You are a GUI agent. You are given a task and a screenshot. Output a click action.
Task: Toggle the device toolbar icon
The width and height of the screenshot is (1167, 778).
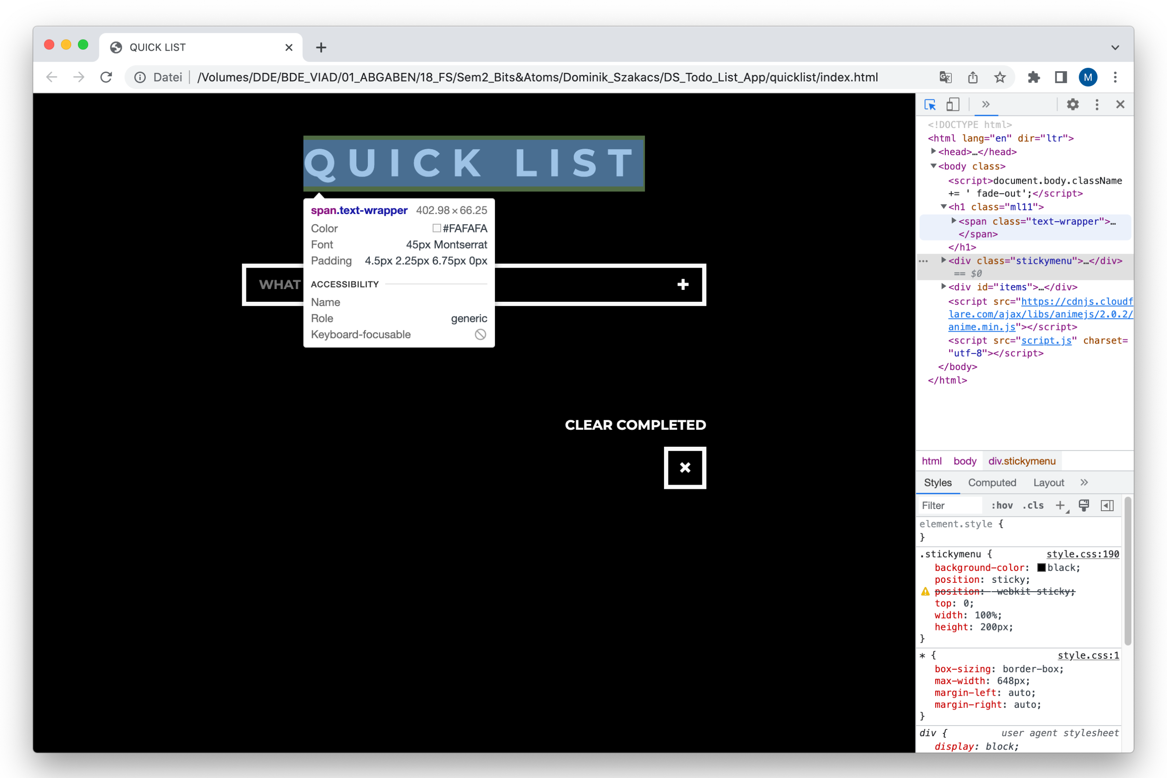(x=953, y=105)
